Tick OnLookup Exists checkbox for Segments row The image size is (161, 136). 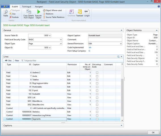click(97, 119)
